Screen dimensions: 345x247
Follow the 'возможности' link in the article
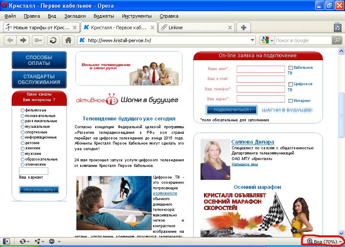coord(165,193)
